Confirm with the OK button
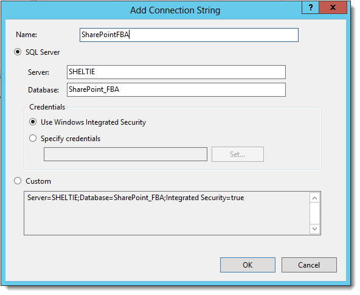 (x=247, y=265)
